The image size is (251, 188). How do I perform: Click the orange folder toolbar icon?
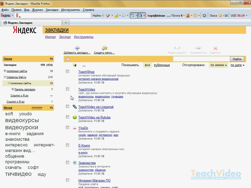click(x=188, y=15)
